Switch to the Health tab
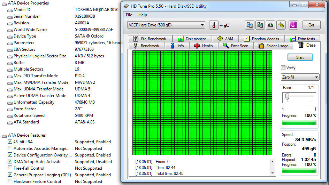The width and height of the screenshot is (329, 185). point(204,46)
